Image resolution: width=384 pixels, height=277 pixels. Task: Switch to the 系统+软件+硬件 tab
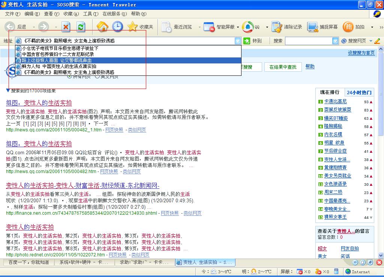point(84,262)
